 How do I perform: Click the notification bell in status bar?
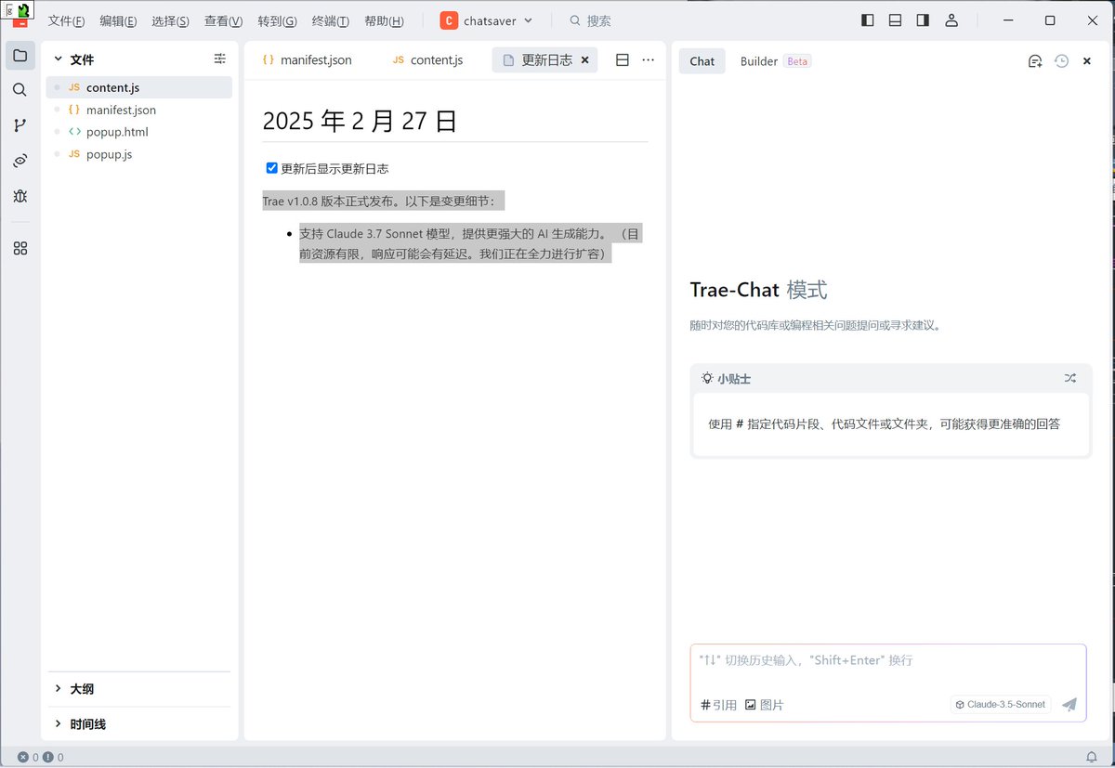1092,757
